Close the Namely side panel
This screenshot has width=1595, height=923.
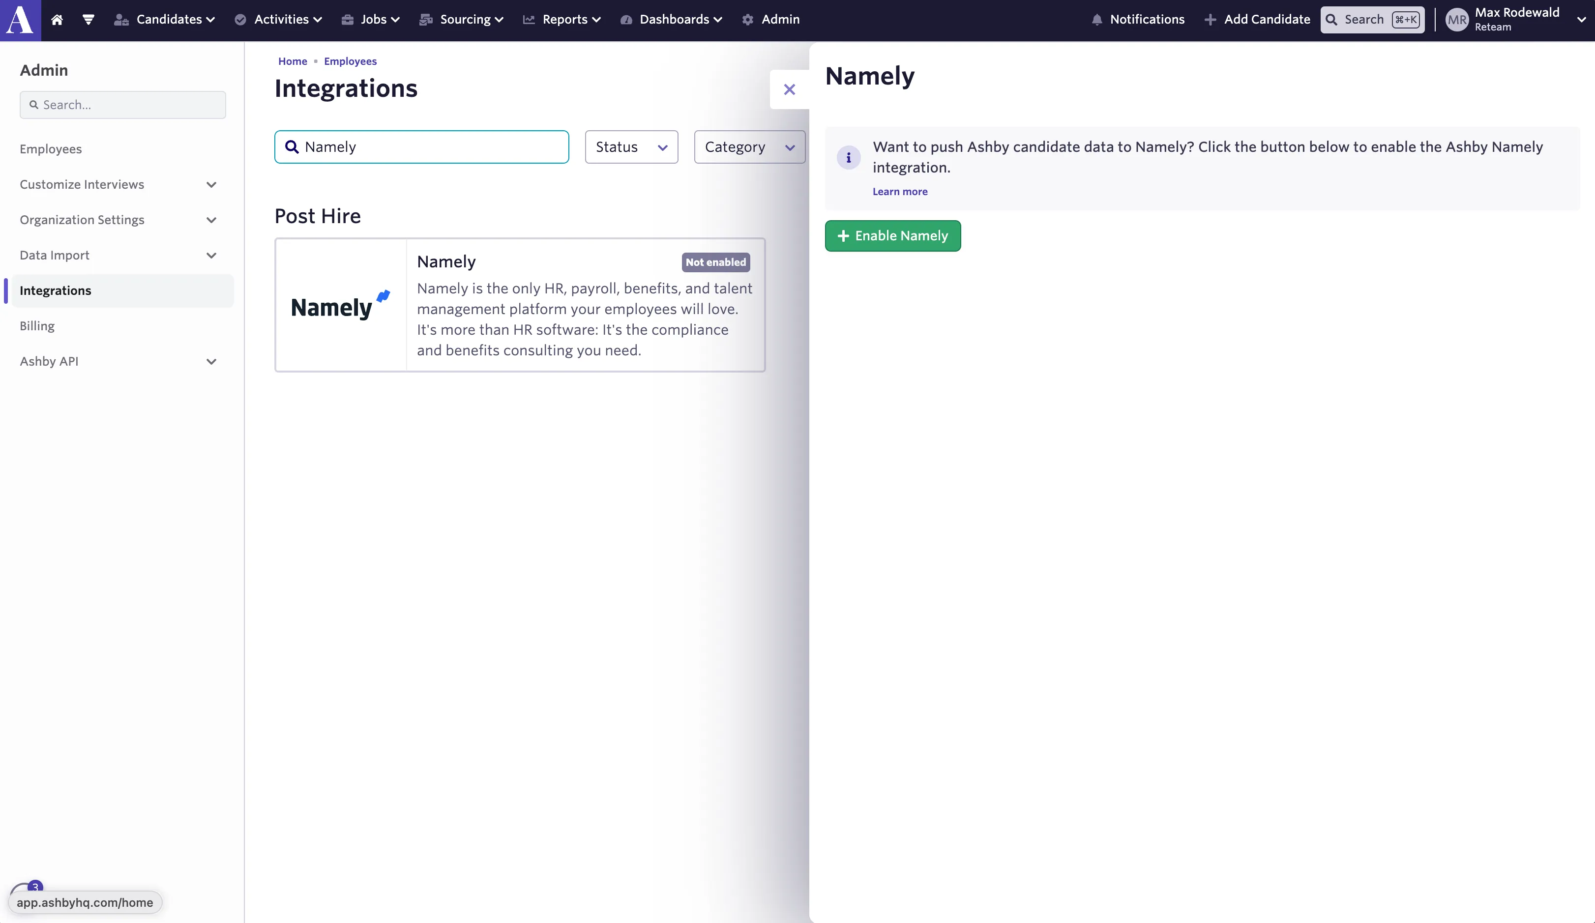tap(789, 89)
